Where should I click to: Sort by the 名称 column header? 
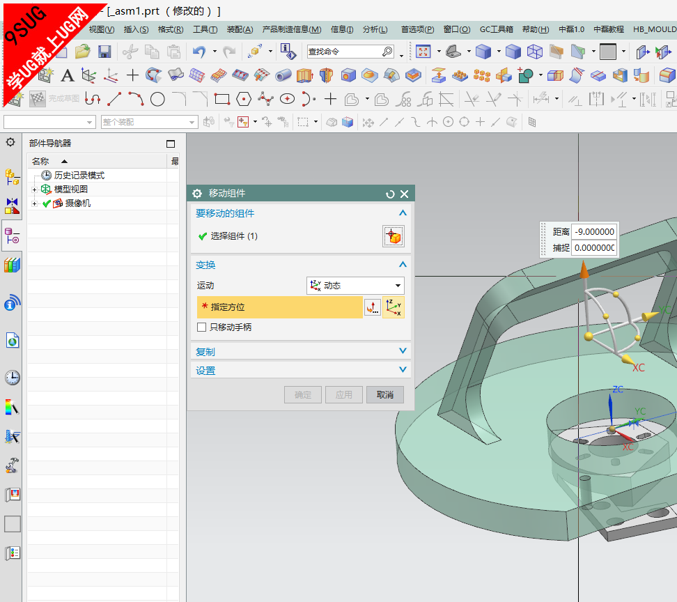click(97, 162)
